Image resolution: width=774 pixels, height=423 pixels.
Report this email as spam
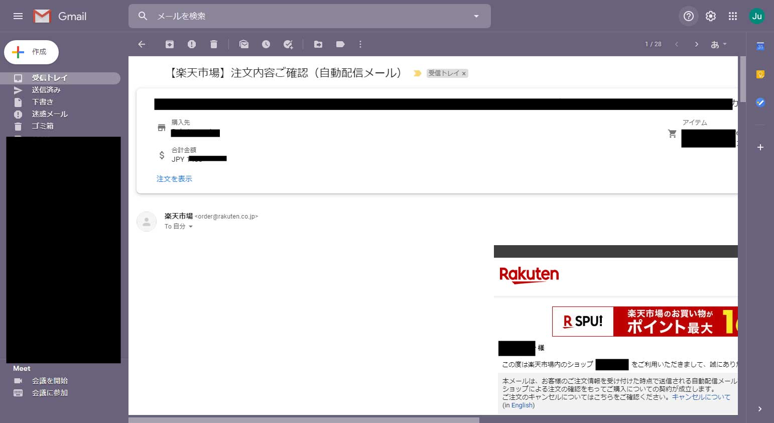pyautogui.click(x=192, y=44)
